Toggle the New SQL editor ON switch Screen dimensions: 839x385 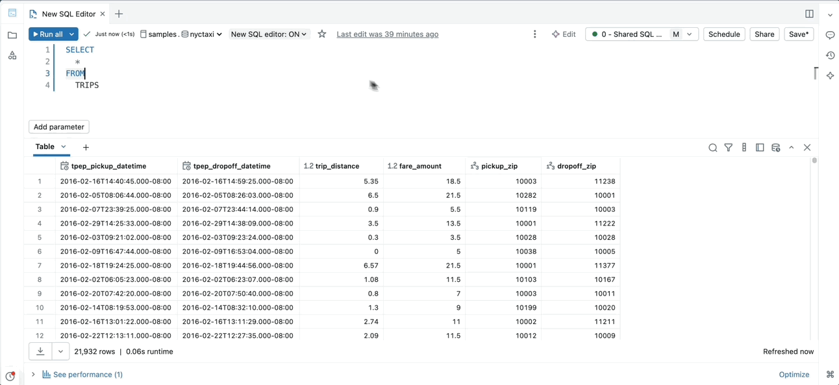point(269,34)
